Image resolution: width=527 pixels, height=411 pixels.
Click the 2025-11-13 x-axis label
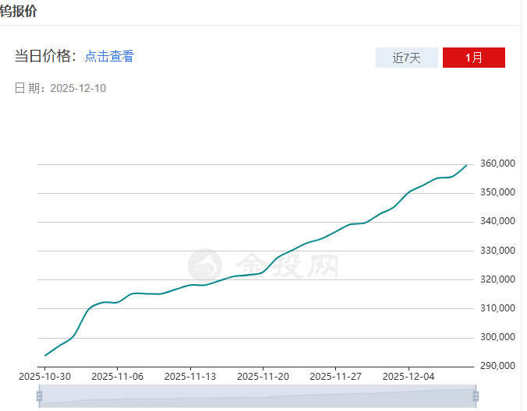click(x=190, y=377)
